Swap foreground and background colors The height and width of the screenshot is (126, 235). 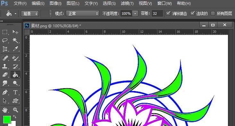[15, 117]
